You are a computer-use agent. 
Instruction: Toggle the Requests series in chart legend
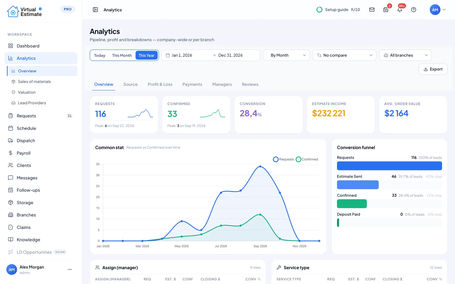283,159
